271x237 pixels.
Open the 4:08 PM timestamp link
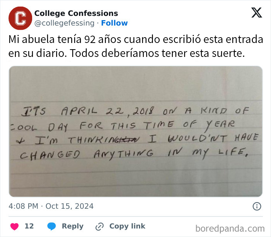click(x=23, y=206)
